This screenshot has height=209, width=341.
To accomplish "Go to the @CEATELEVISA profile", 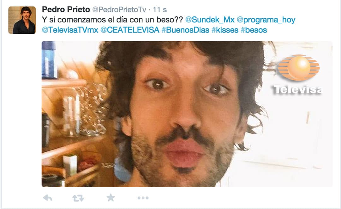I will click(130, 30).
